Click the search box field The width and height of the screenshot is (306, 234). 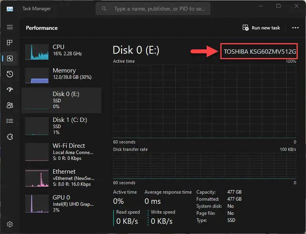click(x=153, y=9)
